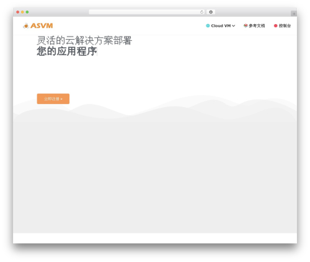Click the teal Cloud VM icon
The image size is (310, 262).
pyautogui.click(x=208, y=26)
